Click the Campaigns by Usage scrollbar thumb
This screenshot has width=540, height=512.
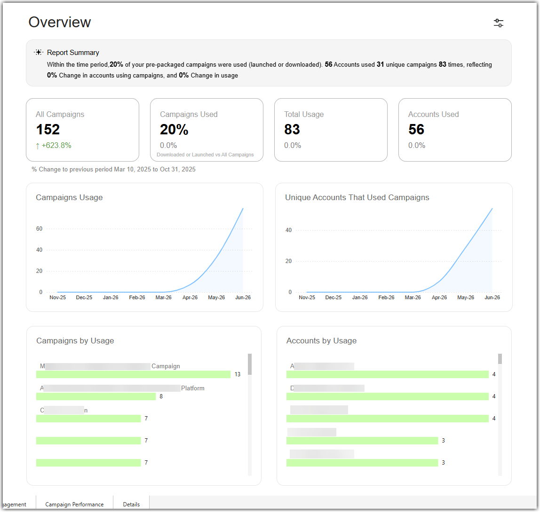250,364
